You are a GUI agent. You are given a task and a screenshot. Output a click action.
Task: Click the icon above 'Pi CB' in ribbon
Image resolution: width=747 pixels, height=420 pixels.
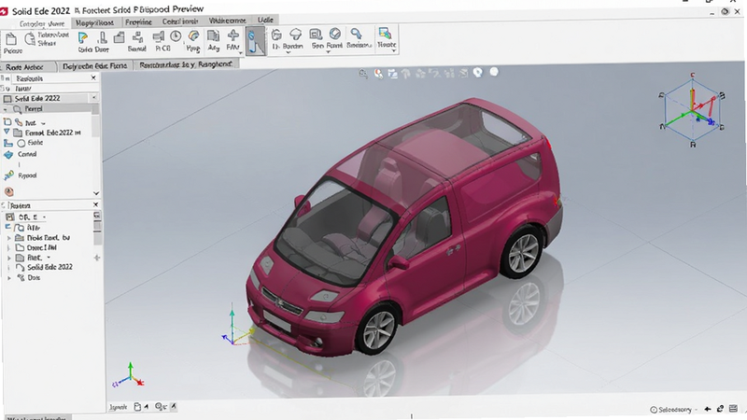(x=158, y=36)
